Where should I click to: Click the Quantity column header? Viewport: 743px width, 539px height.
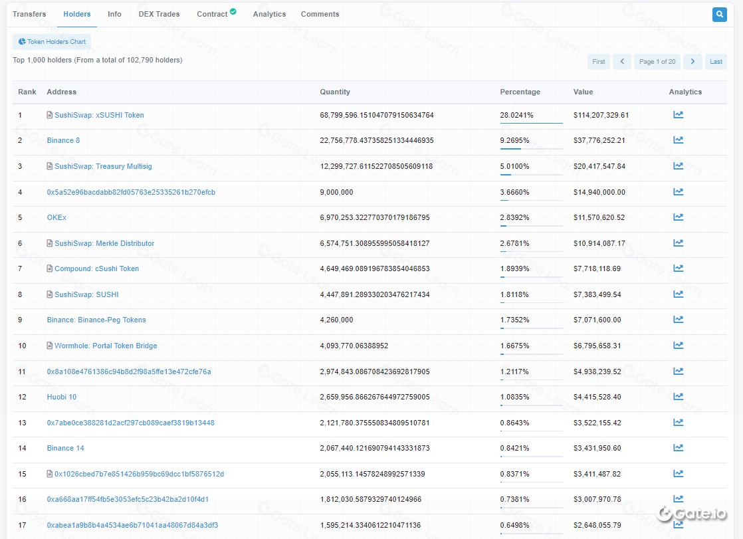click(335, 92)
